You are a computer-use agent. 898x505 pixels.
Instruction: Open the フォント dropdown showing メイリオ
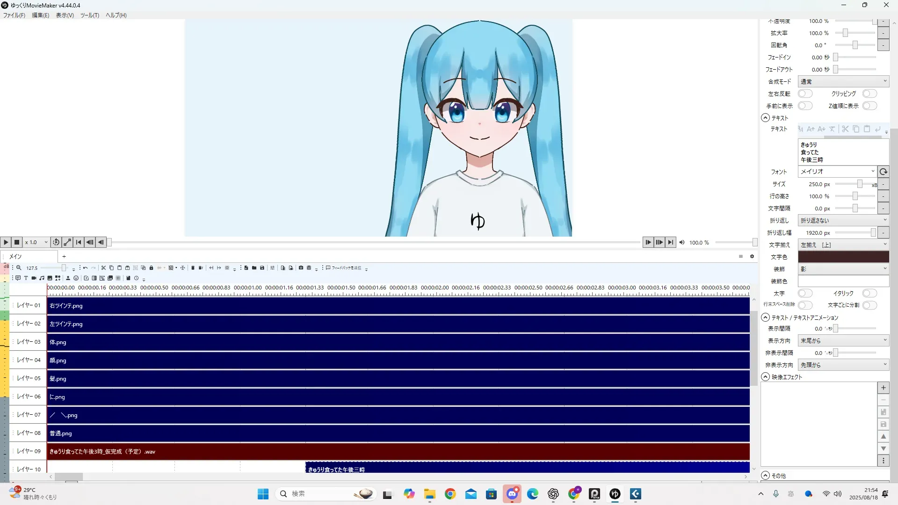coord(837,172)
